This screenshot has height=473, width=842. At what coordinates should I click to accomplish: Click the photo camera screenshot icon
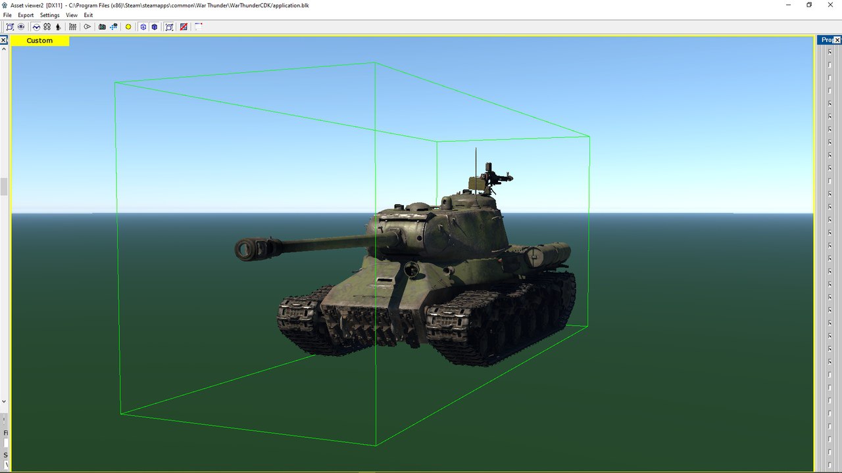point(102,27)
